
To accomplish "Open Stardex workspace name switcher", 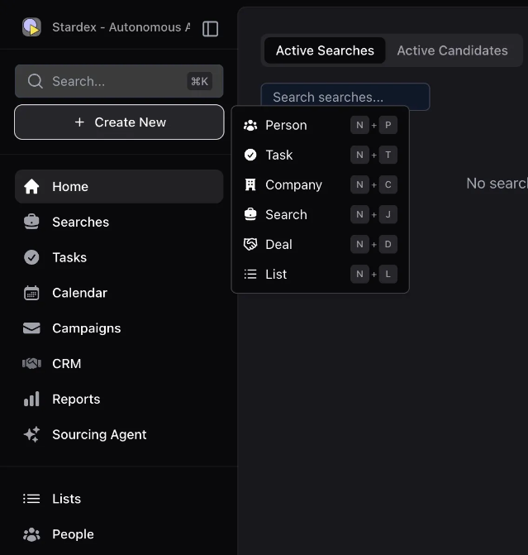I will [121, 27].
